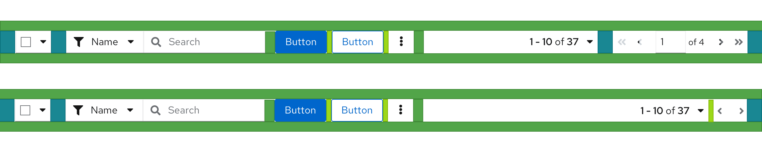
Task: Go to previous page in top toolbar pagination
Action: 640,42
